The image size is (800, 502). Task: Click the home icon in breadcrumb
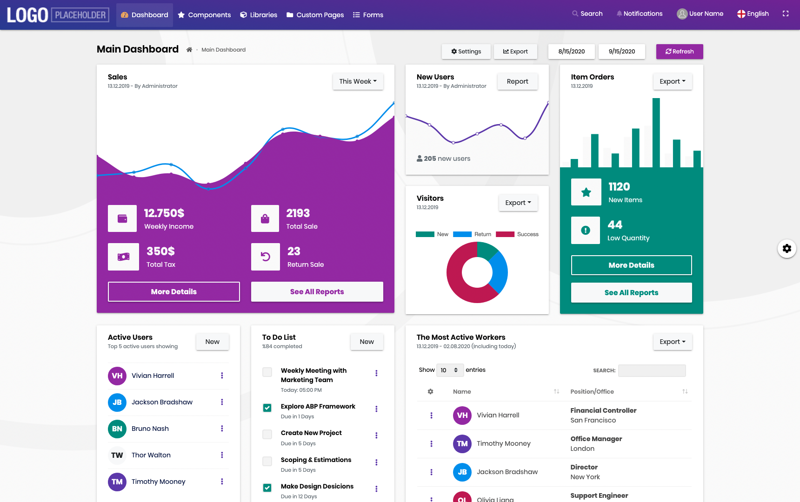coord(189,50)
